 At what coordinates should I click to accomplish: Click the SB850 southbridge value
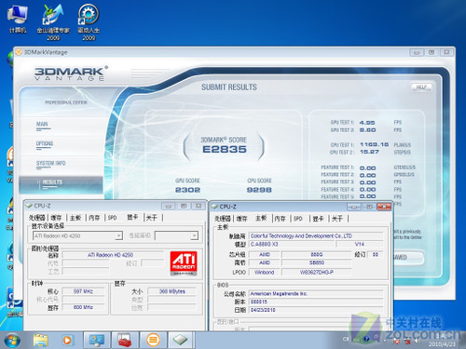tap(317, 262)
